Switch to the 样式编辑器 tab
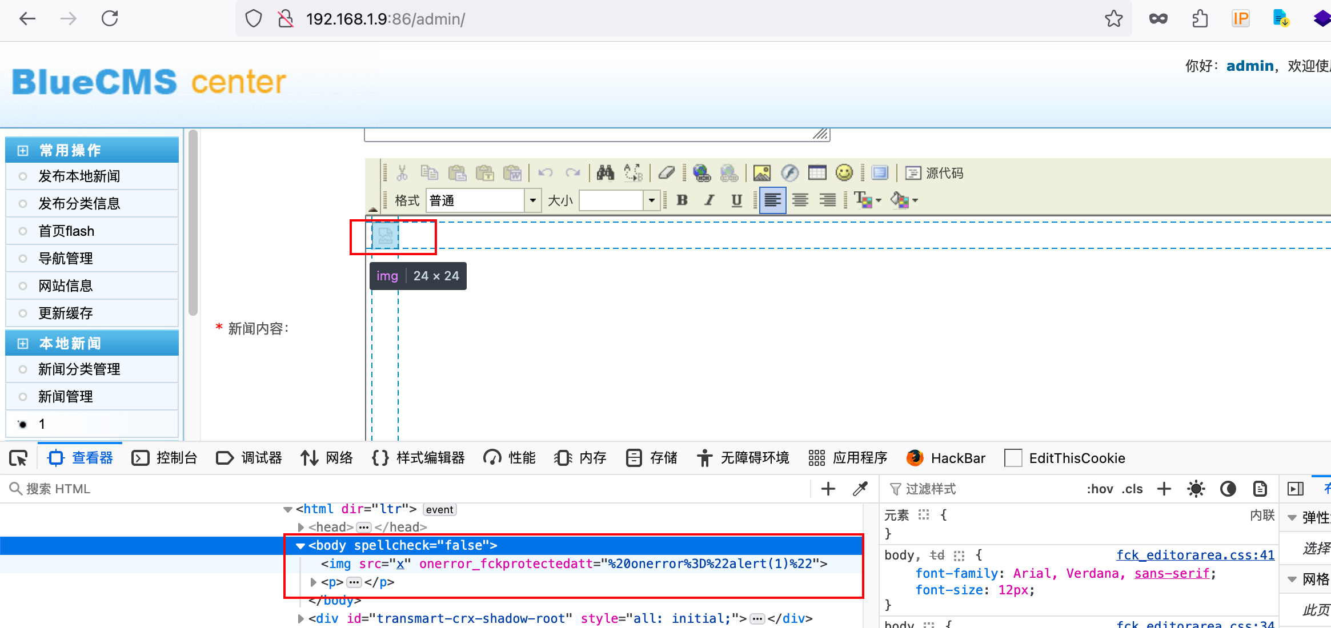The width and height of the screenshot is (1331, 628). [418, 458]
